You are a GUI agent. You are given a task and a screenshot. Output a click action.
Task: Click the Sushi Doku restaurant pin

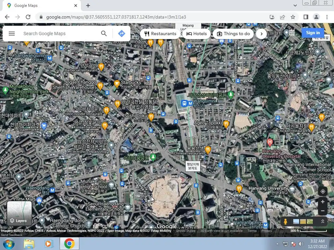[x=151, y=117]
